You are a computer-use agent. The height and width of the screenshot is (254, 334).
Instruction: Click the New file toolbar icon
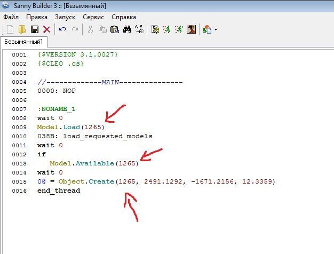coord(10,29)
